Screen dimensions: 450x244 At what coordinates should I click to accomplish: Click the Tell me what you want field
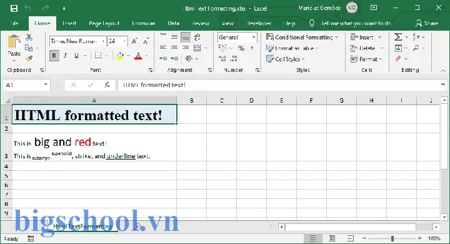pyautogui.click(x=356, y=23)
